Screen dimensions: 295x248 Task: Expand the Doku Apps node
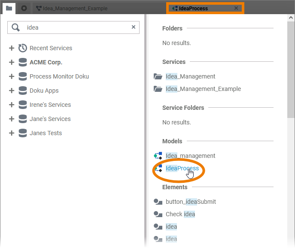point(12,91)
